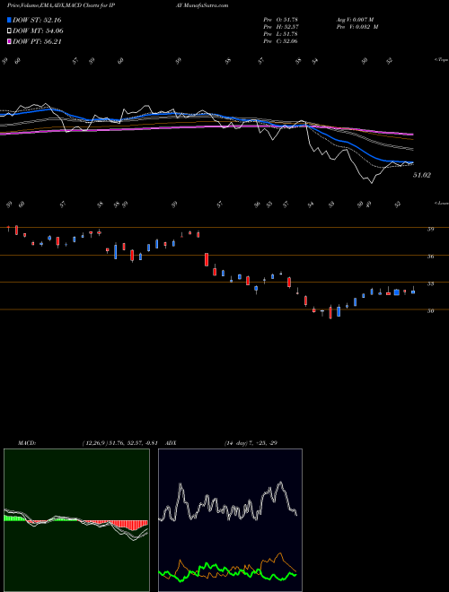Viewport: 449px width, 592px height.
Task: Click the 'Pre C: 52.06' value
Action: pos(281,41)
